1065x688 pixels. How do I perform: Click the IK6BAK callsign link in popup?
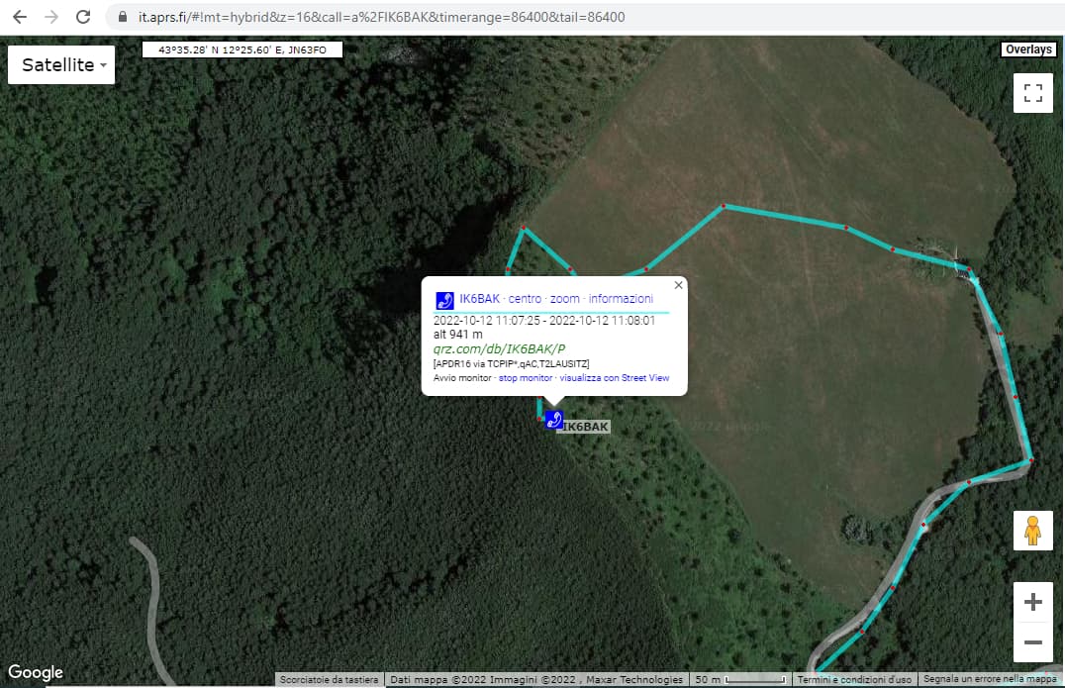tap(479, 299)
